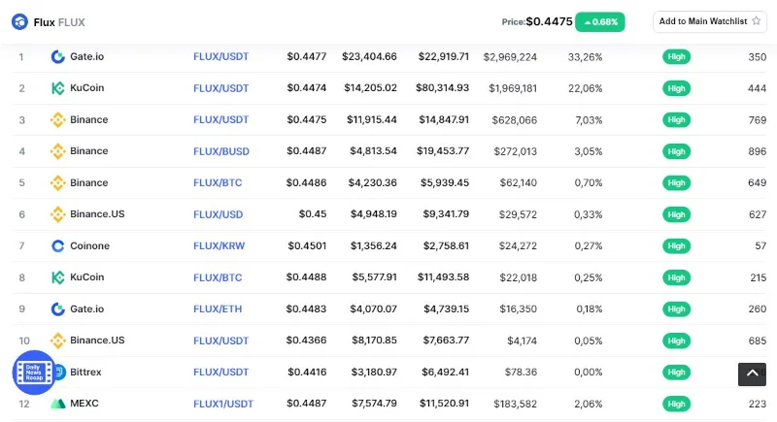
Task: Click the Binance.US logo in row 6
Action: [58, 214]
